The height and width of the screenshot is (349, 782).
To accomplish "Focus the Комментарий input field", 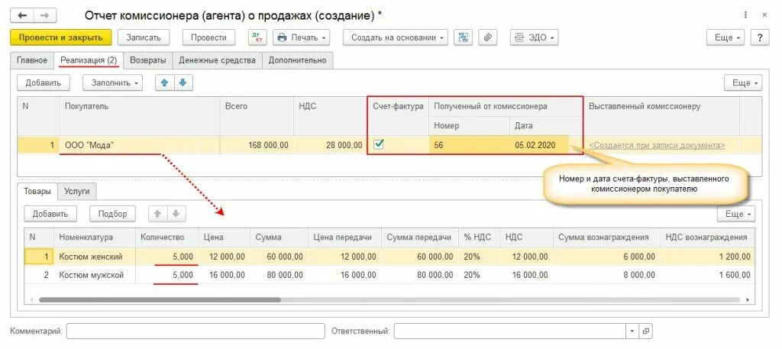I will (x=195, y=331).
